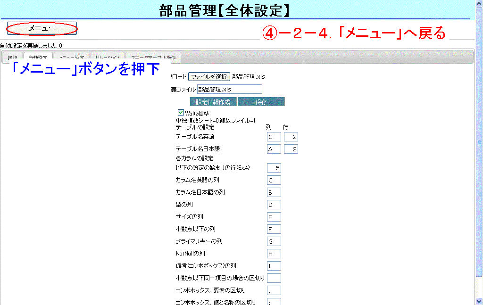The image size is (483, 305).
Task: Toggle the Waltz標準 checkbox
Action: coord(181,113)
